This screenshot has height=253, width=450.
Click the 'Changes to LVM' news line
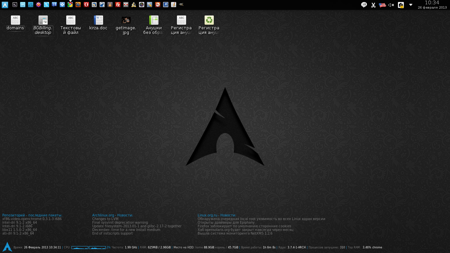[105, 219]
